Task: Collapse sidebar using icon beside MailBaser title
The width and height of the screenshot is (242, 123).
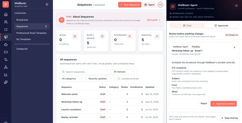Action: click(47, 4)
